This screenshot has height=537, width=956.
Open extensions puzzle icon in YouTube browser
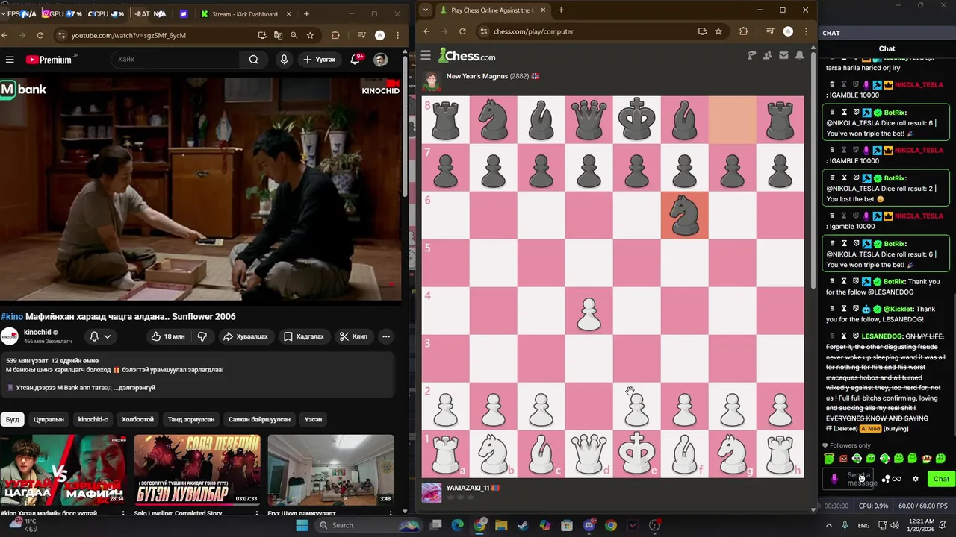click(335, 35)
